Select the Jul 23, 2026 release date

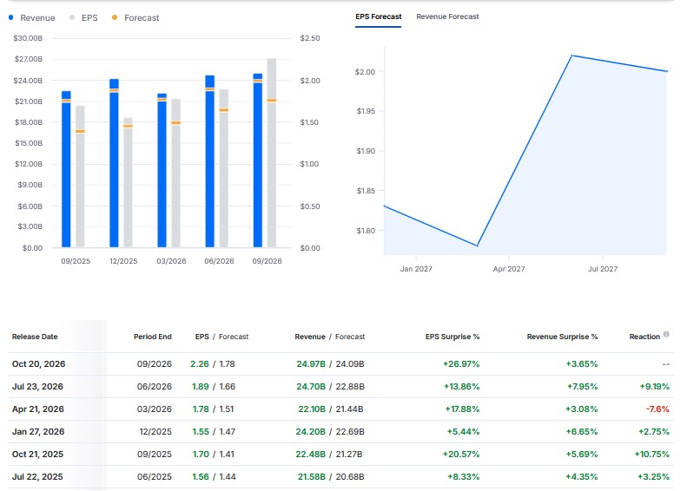37,387
